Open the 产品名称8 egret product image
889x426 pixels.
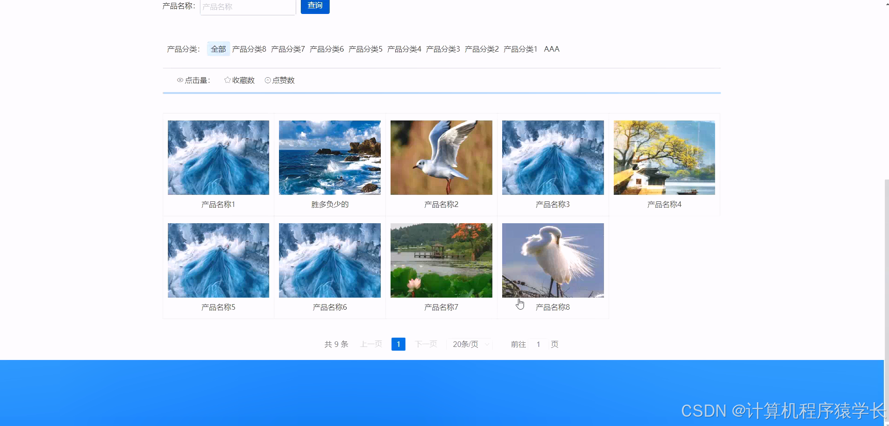tap(552, 260)
